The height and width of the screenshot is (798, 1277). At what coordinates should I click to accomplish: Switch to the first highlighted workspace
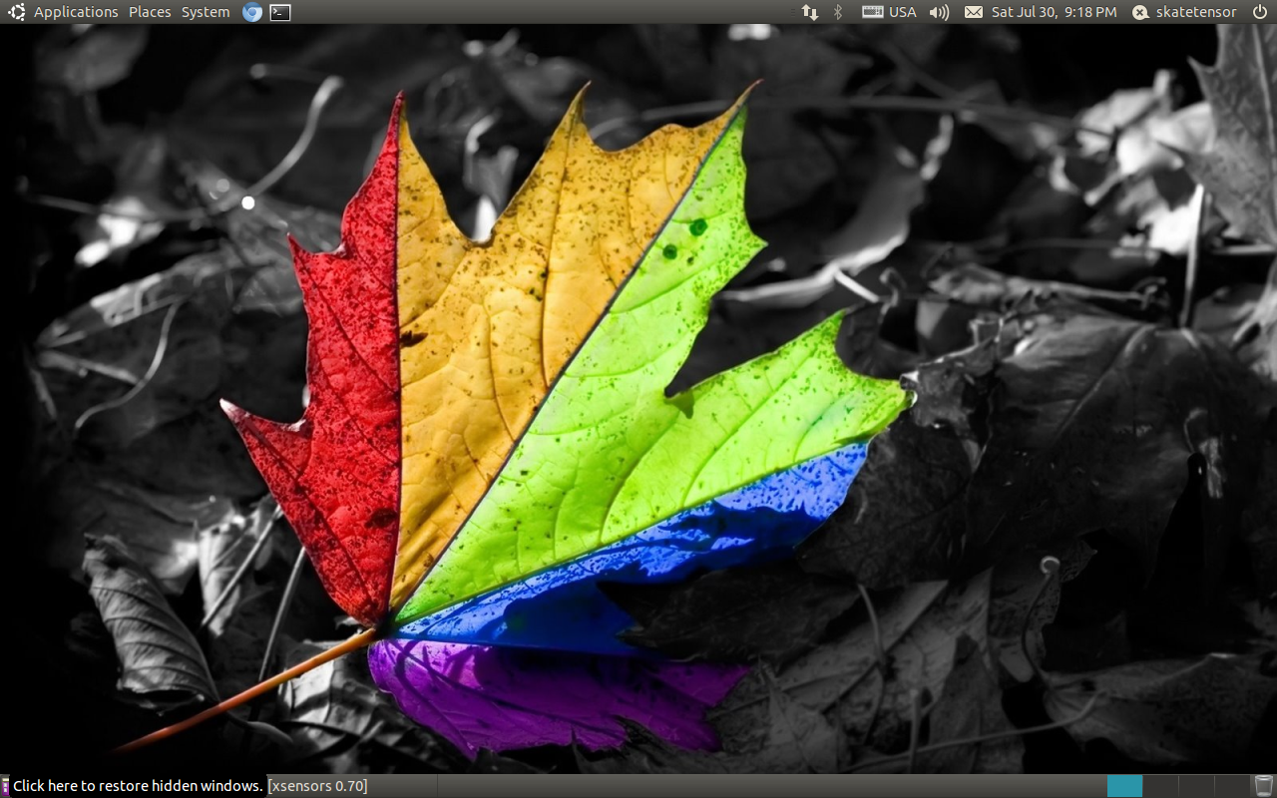[1124, 786]
